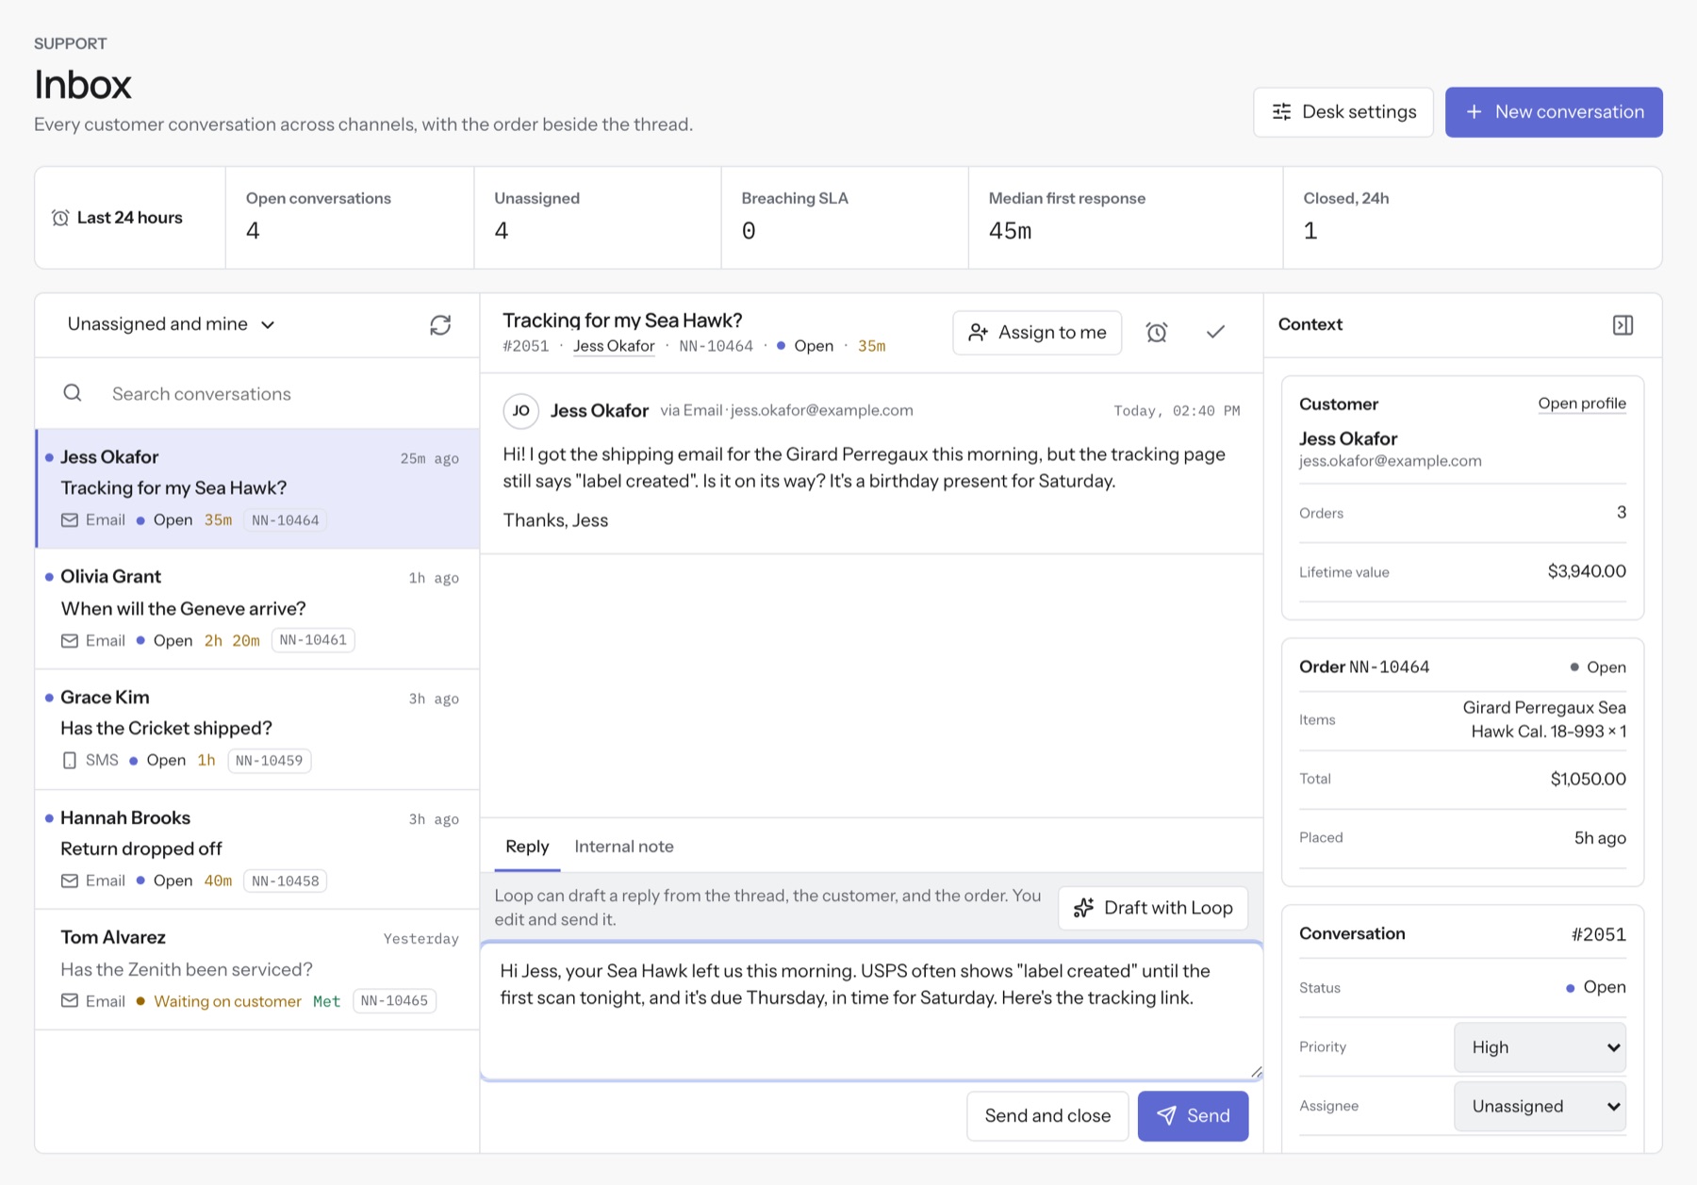Switch to the Internal note tab
The height and width of the screenshot is (1185, 1697).
[624, 847]
